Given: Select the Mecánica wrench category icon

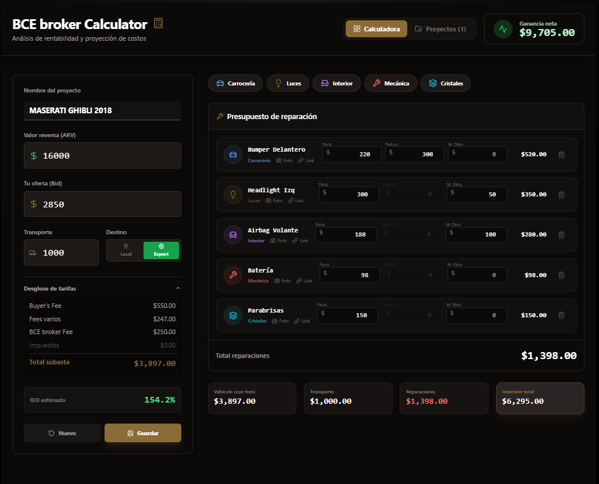Looking at the screenshot, I should pyautogui.click(x=376, y=83).
